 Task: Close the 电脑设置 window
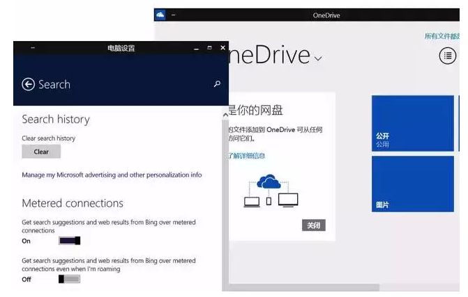click(x=222, y=47)
